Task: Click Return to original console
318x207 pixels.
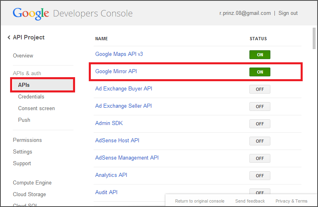Action: pyautogui.click(x=200, y=201)
